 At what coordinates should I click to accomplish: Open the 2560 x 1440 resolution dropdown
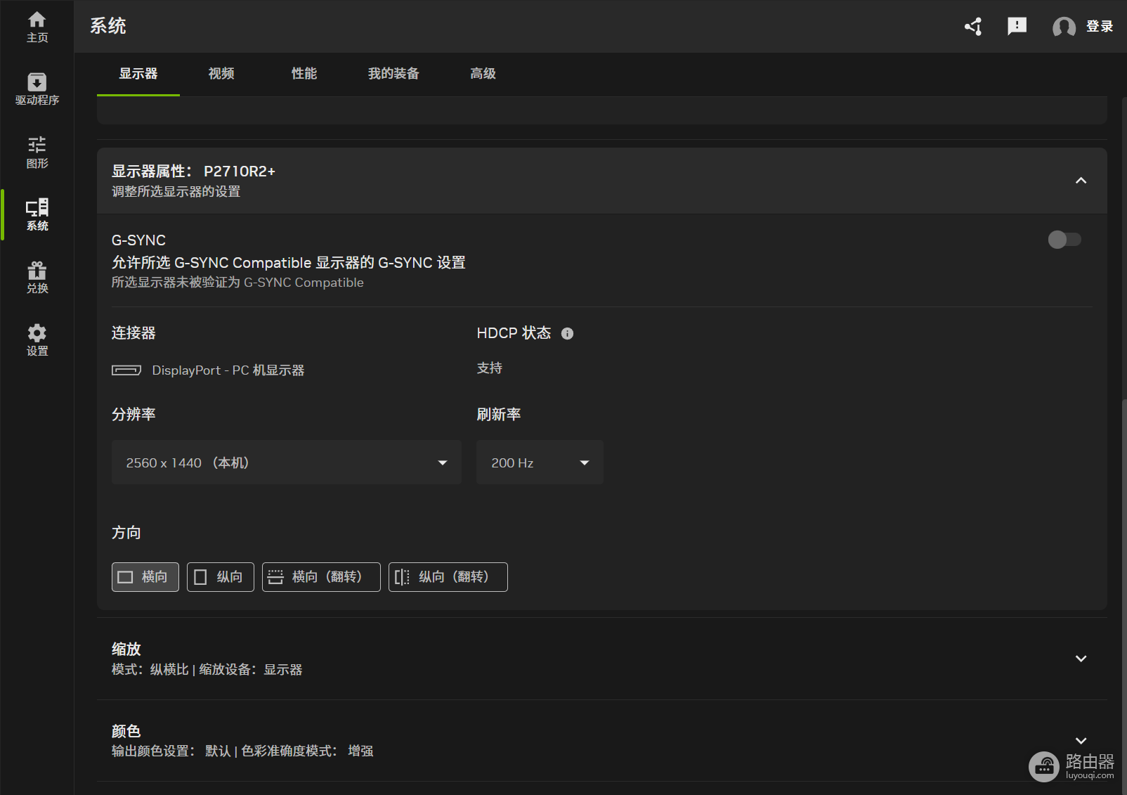click(x=287, y=463)
